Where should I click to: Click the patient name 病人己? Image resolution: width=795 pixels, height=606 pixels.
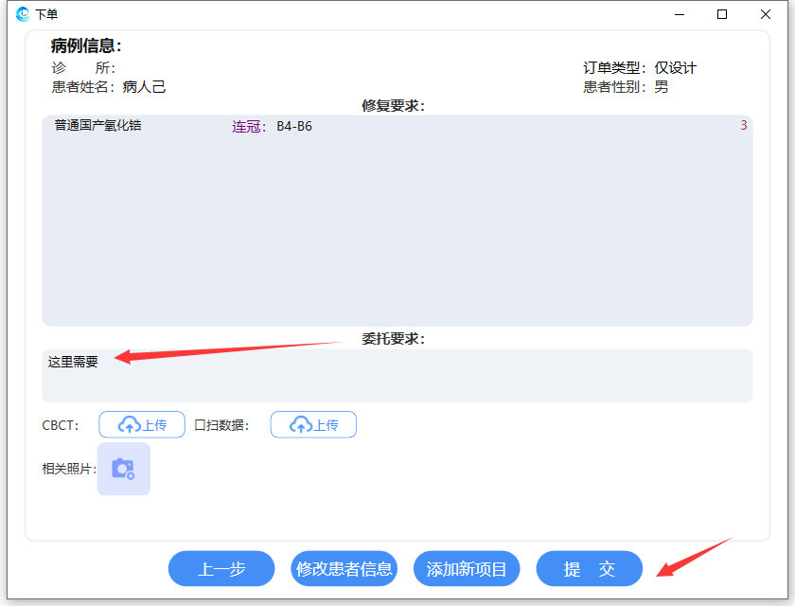(144, 87)
